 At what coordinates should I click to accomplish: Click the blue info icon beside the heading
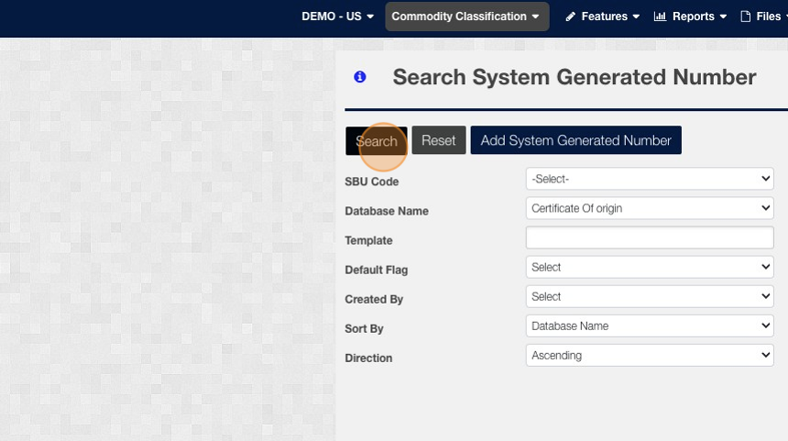[360, 77]
